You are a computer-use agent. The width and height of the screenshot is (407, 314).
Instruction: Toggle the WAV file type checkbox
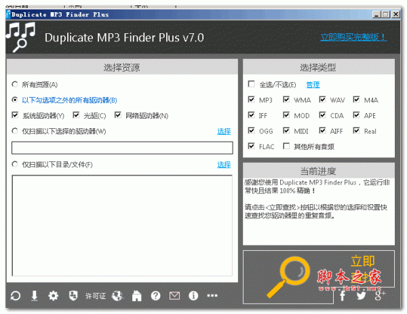click(x=322, y=100)
